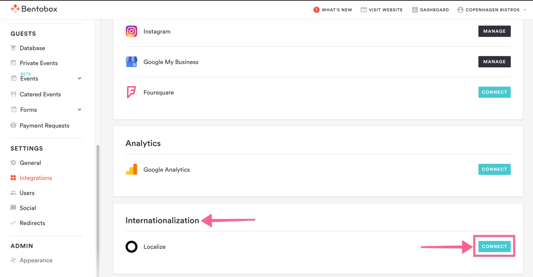Open the Database page
Viewport: 533px width, 277px height.
[x=32, y=48]
